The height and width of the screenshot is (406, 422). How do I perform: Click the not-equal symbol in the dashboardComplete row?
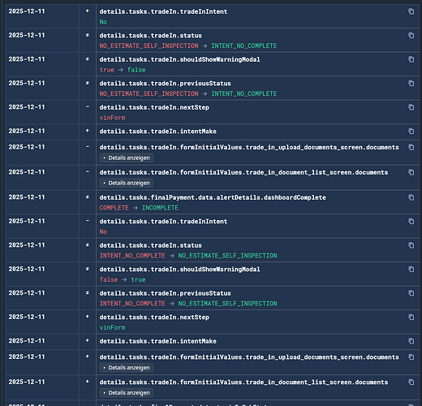[88, 197]
